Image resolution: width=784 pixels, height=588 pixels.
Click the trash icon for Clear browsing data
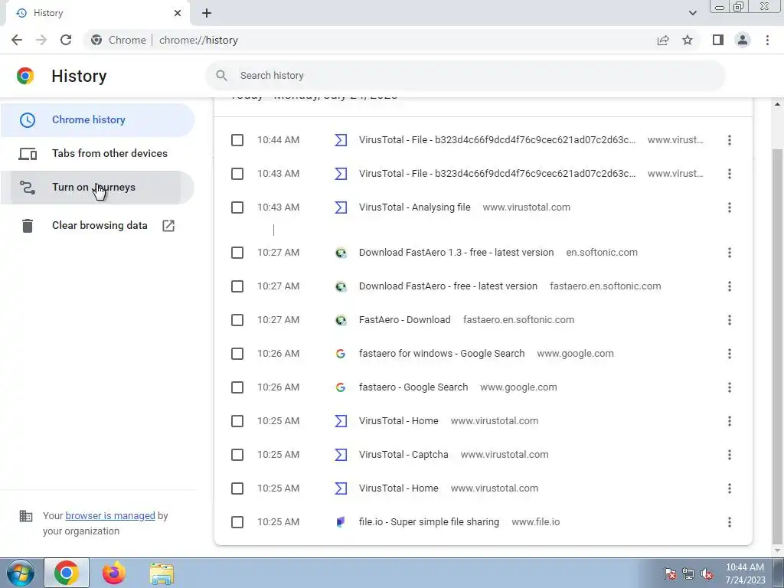28,226
